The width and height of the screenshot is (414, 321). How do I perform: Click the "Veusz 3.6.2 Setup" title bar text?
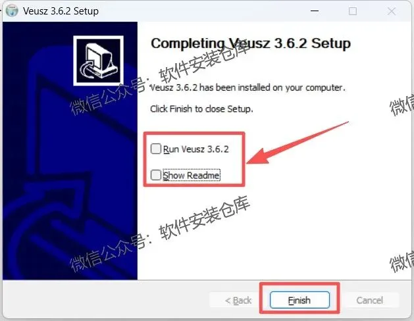tap(61, 11)
